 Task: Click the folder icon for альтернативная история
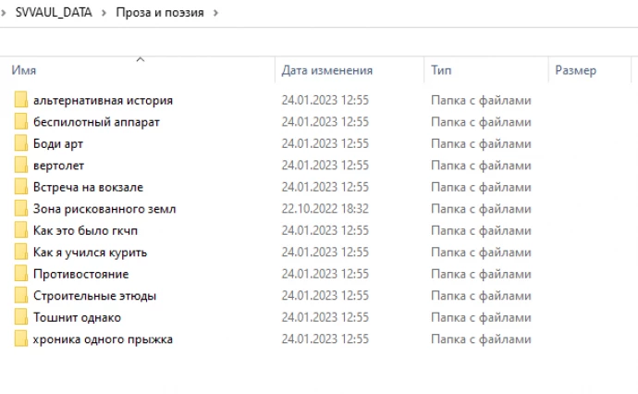pos(21,100)
